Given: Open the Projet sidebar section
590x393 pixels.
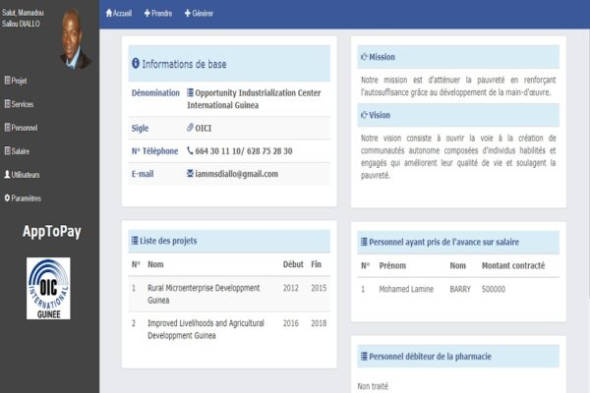Looking at the screenshot, I should pyautogui.click(x=16, y=81).
